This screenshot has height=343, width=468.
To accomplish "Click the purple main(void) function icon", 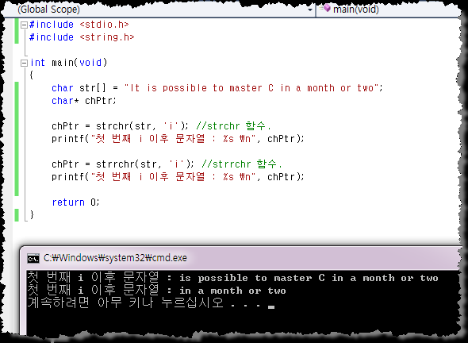I will tap(327, 8).
